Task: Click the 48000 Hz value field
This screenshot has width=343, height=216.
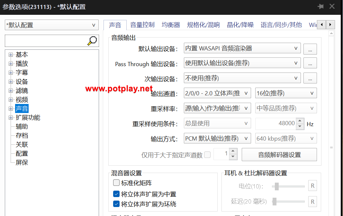Action: point(275,124)
